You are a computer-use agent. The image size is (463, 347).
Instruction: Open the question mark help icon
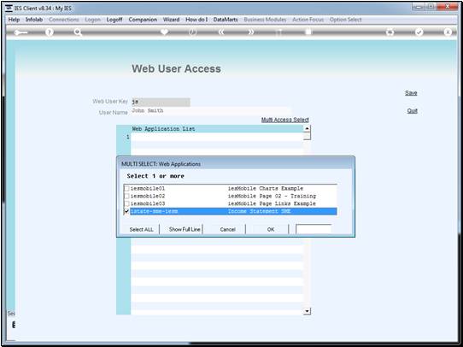coord(50,32)
